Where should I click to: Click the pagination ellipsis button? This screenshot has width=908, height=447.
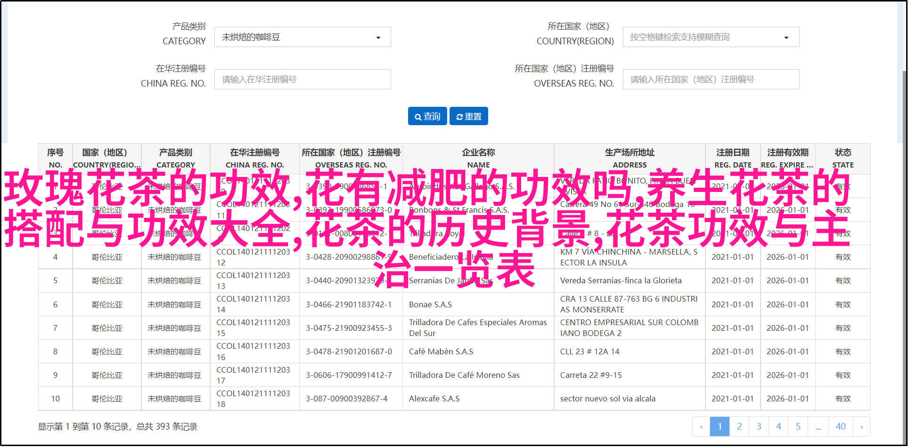click(x=818, y=427)
